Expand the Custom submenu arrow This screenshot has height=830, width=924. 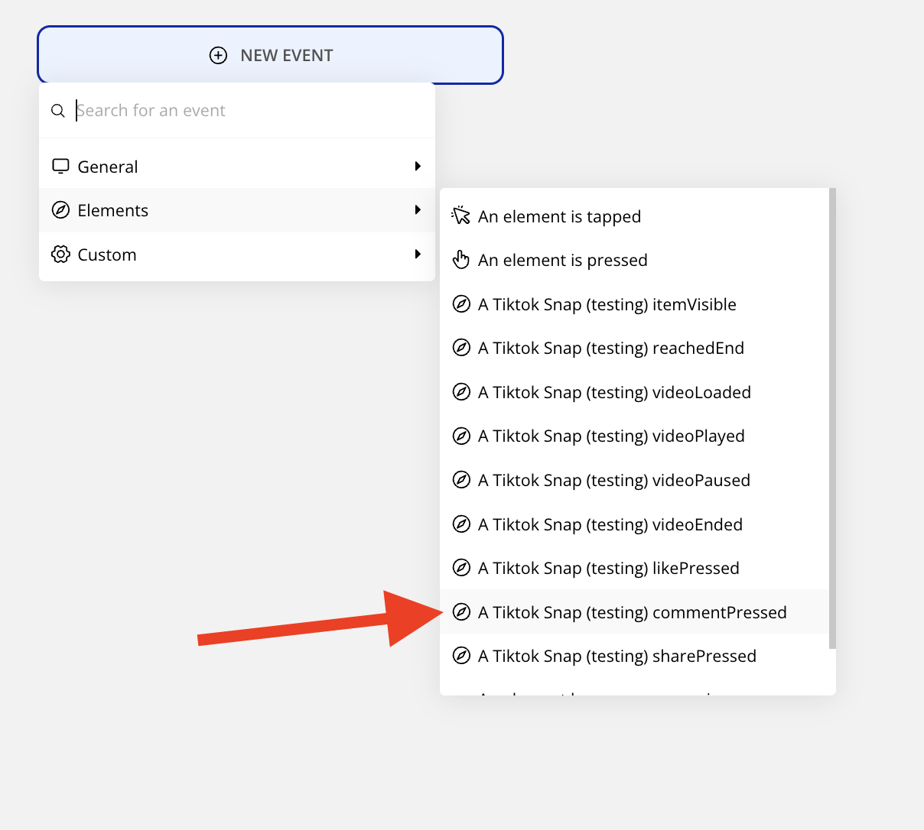[x=418, y=255]
